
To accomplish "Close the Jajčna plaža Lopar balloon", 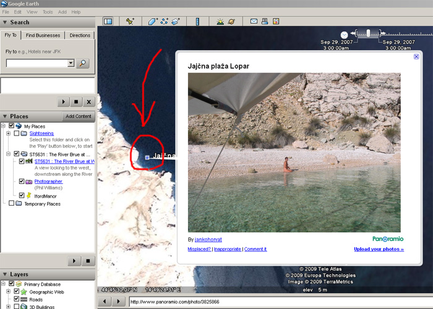I will [416, 56].
